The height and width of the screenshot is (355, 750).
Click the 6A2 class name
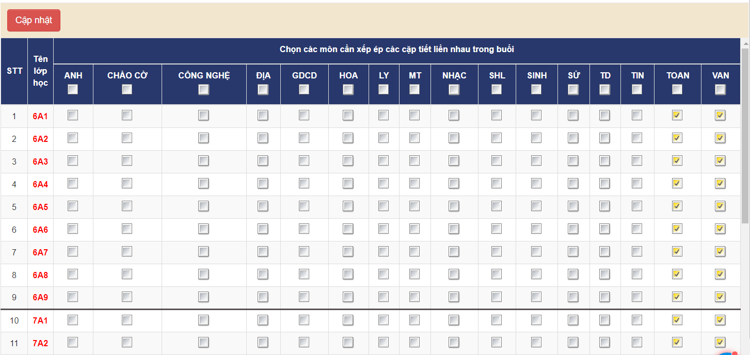(40, 139)
